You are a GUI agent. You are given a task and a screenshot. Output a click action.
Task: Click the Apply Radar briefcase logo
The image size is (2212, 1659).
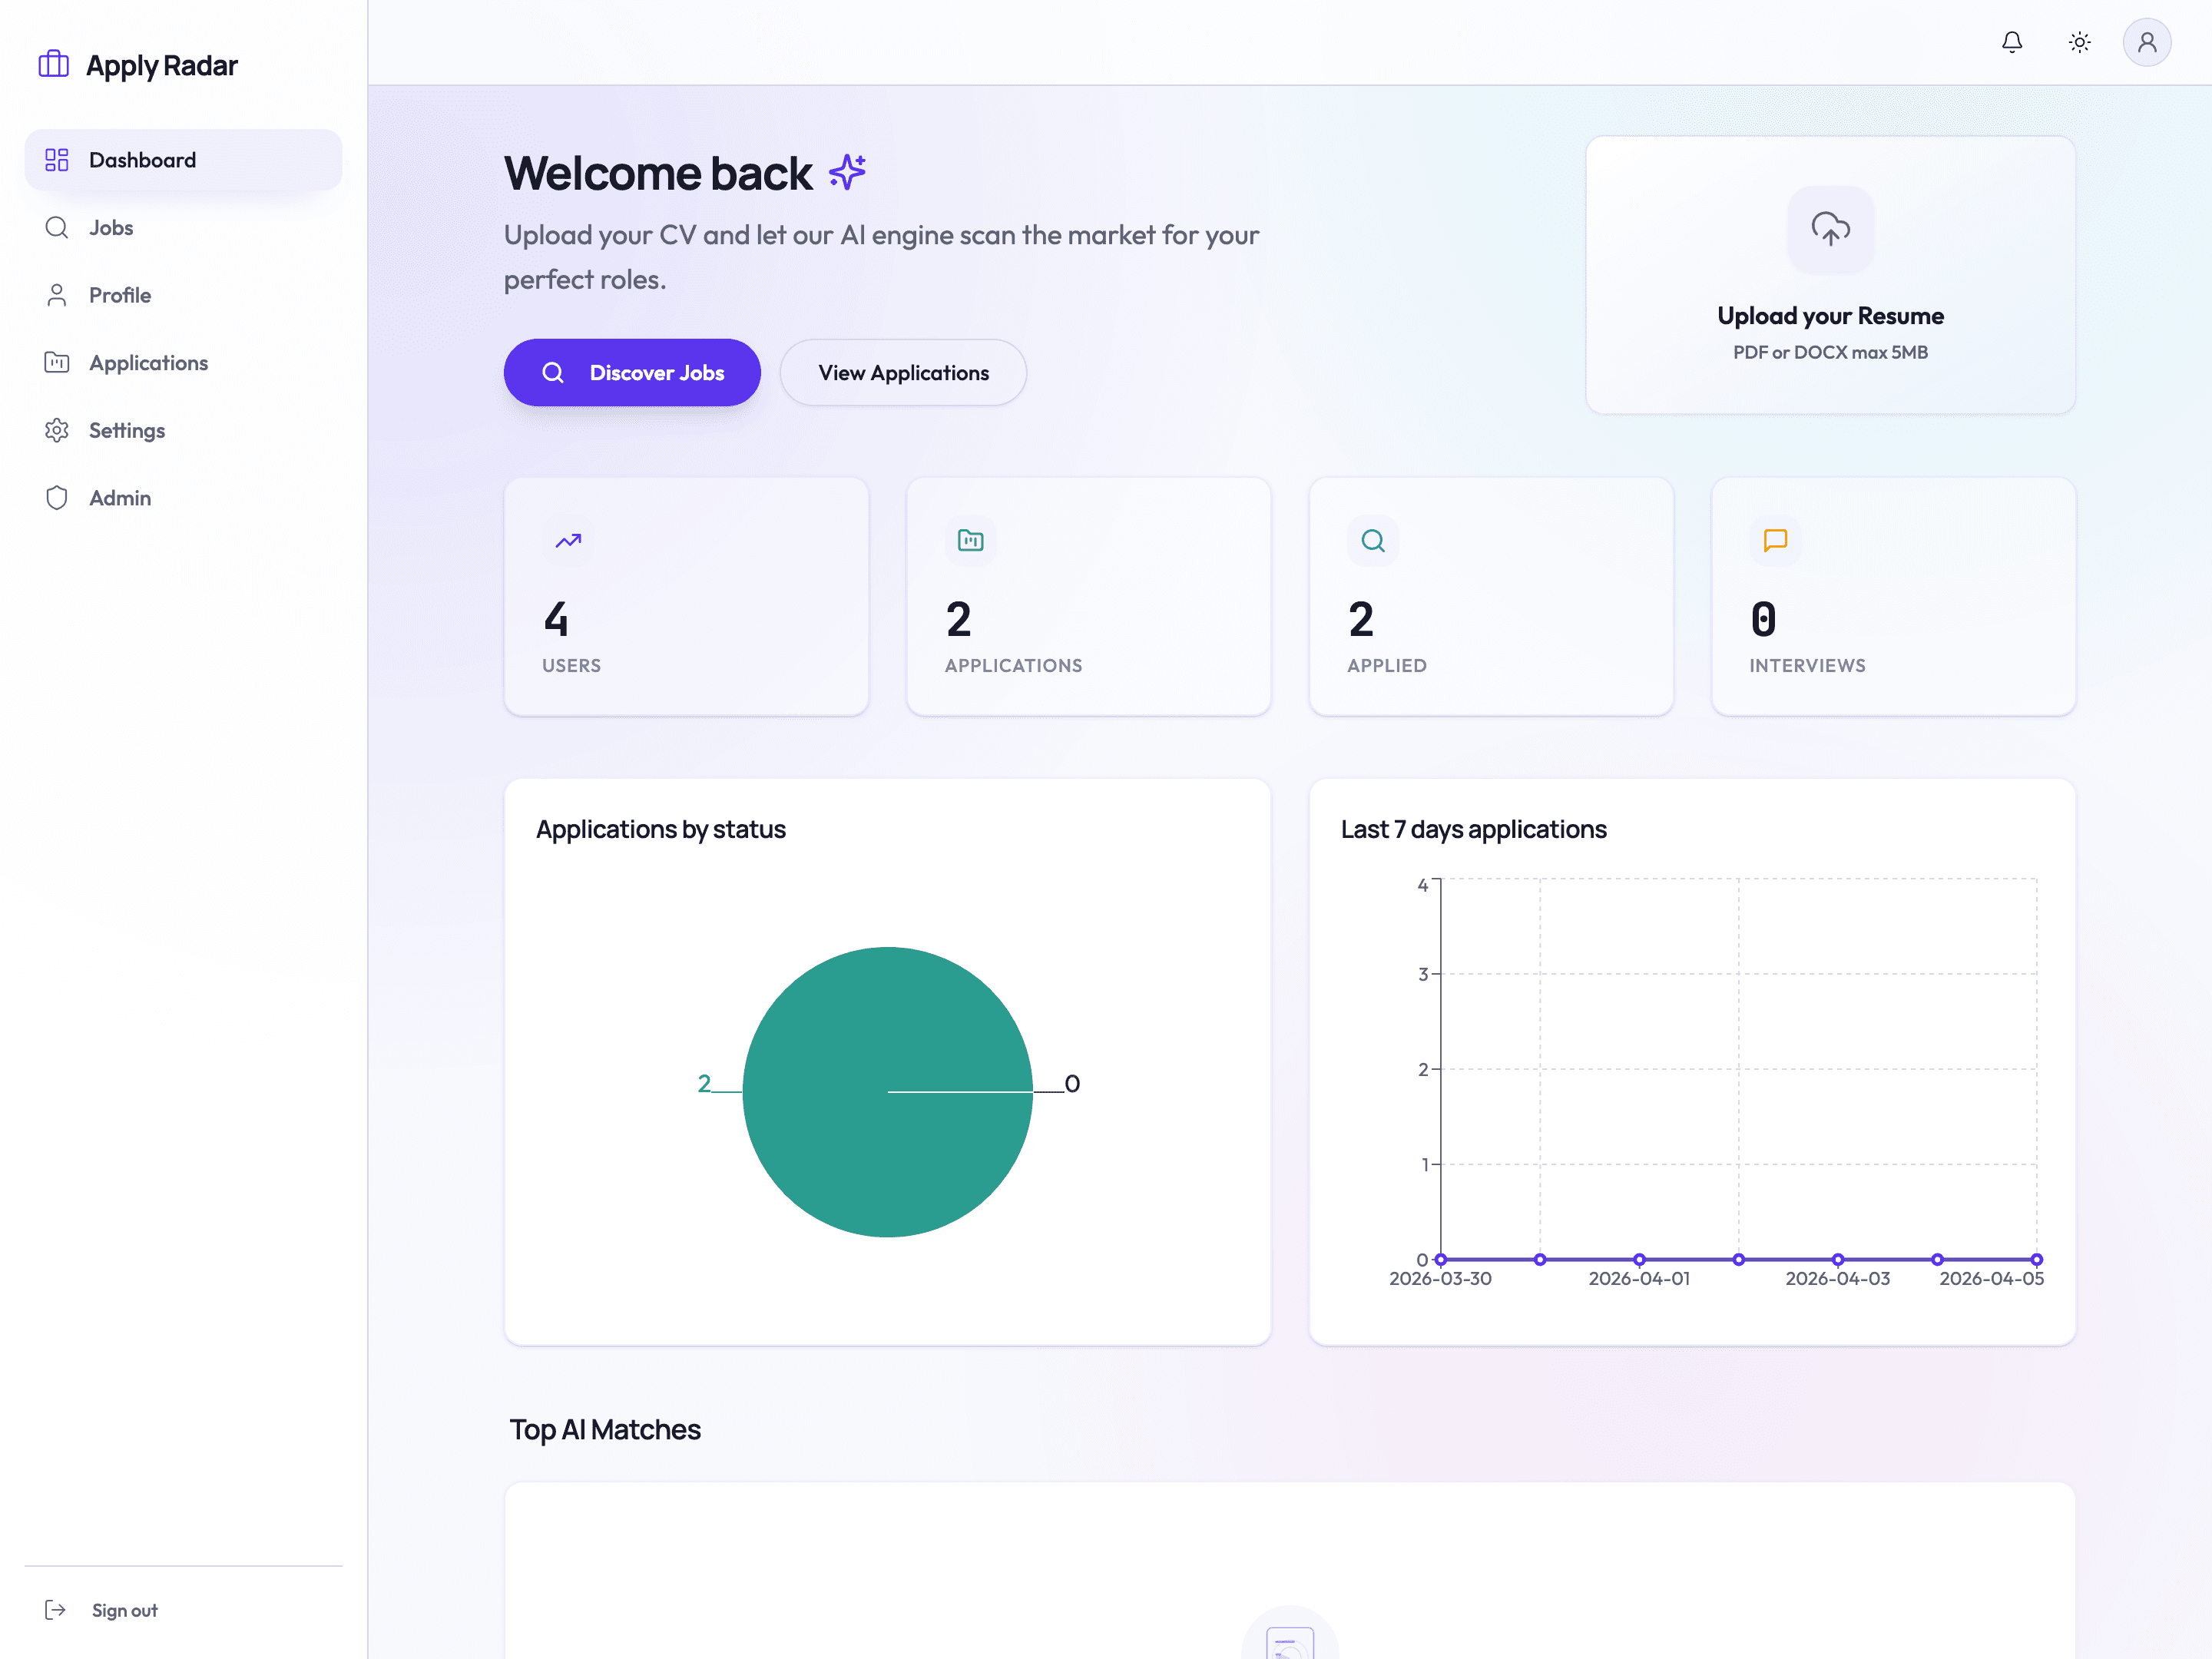tap(54, 64)
